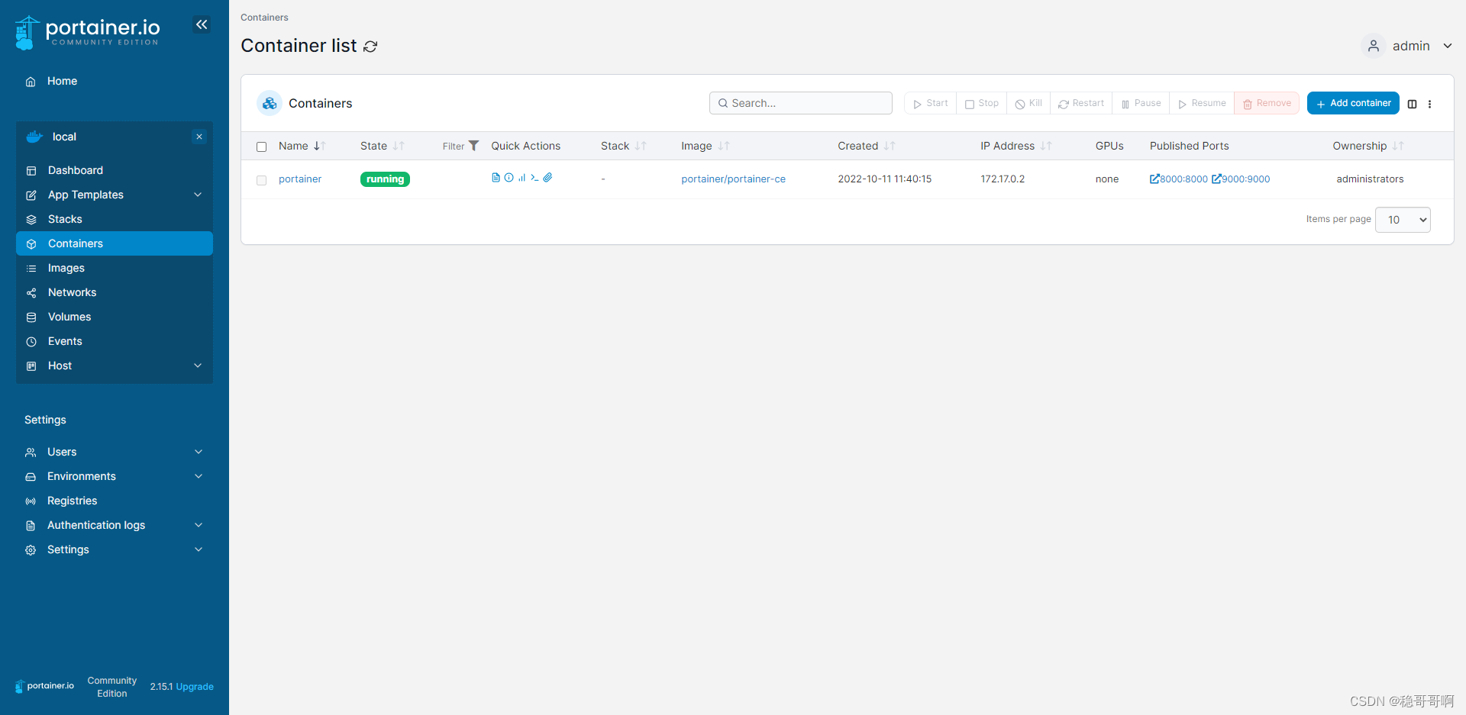This screenshot has height=715, width=1466.
Task: Change items per page dropdown
Action: [1402, 220]
